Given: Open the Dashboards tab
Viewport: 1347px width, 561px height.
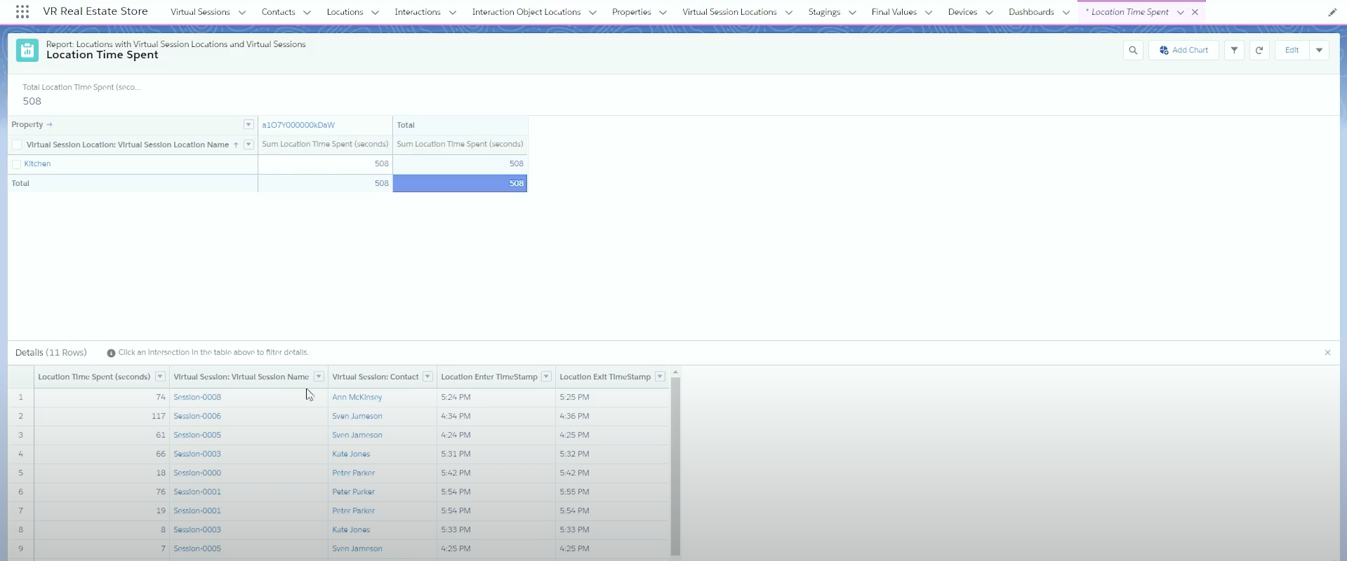Looking at the screenshot, I should pyautogui.click(x=1031, y=12).
